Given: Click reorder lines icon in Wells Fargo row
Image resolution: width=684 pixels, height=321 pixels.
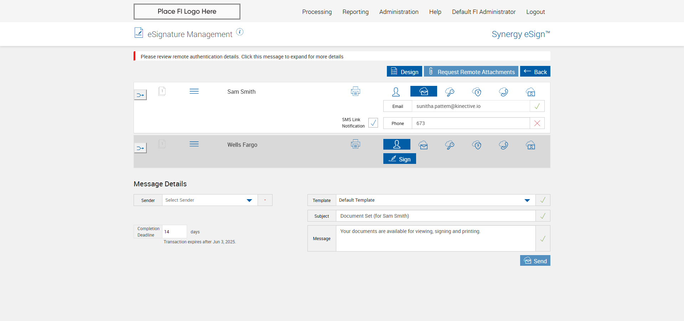Looking at the screenshot, I should [x=194, y=144].
